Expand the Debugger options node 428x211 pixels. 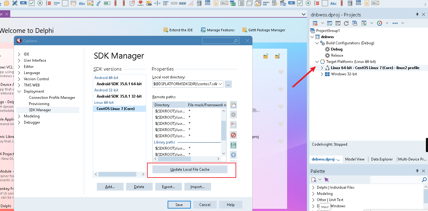coord(19,122)
